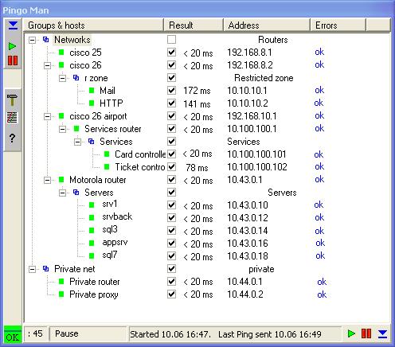Click the blue down-arrow icon in status bar

(x=382, y=333)
